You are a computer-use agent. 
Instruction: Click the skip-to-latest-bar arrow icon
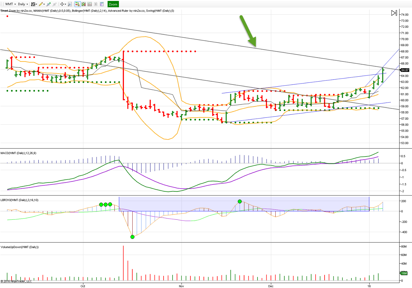[394, 13]
